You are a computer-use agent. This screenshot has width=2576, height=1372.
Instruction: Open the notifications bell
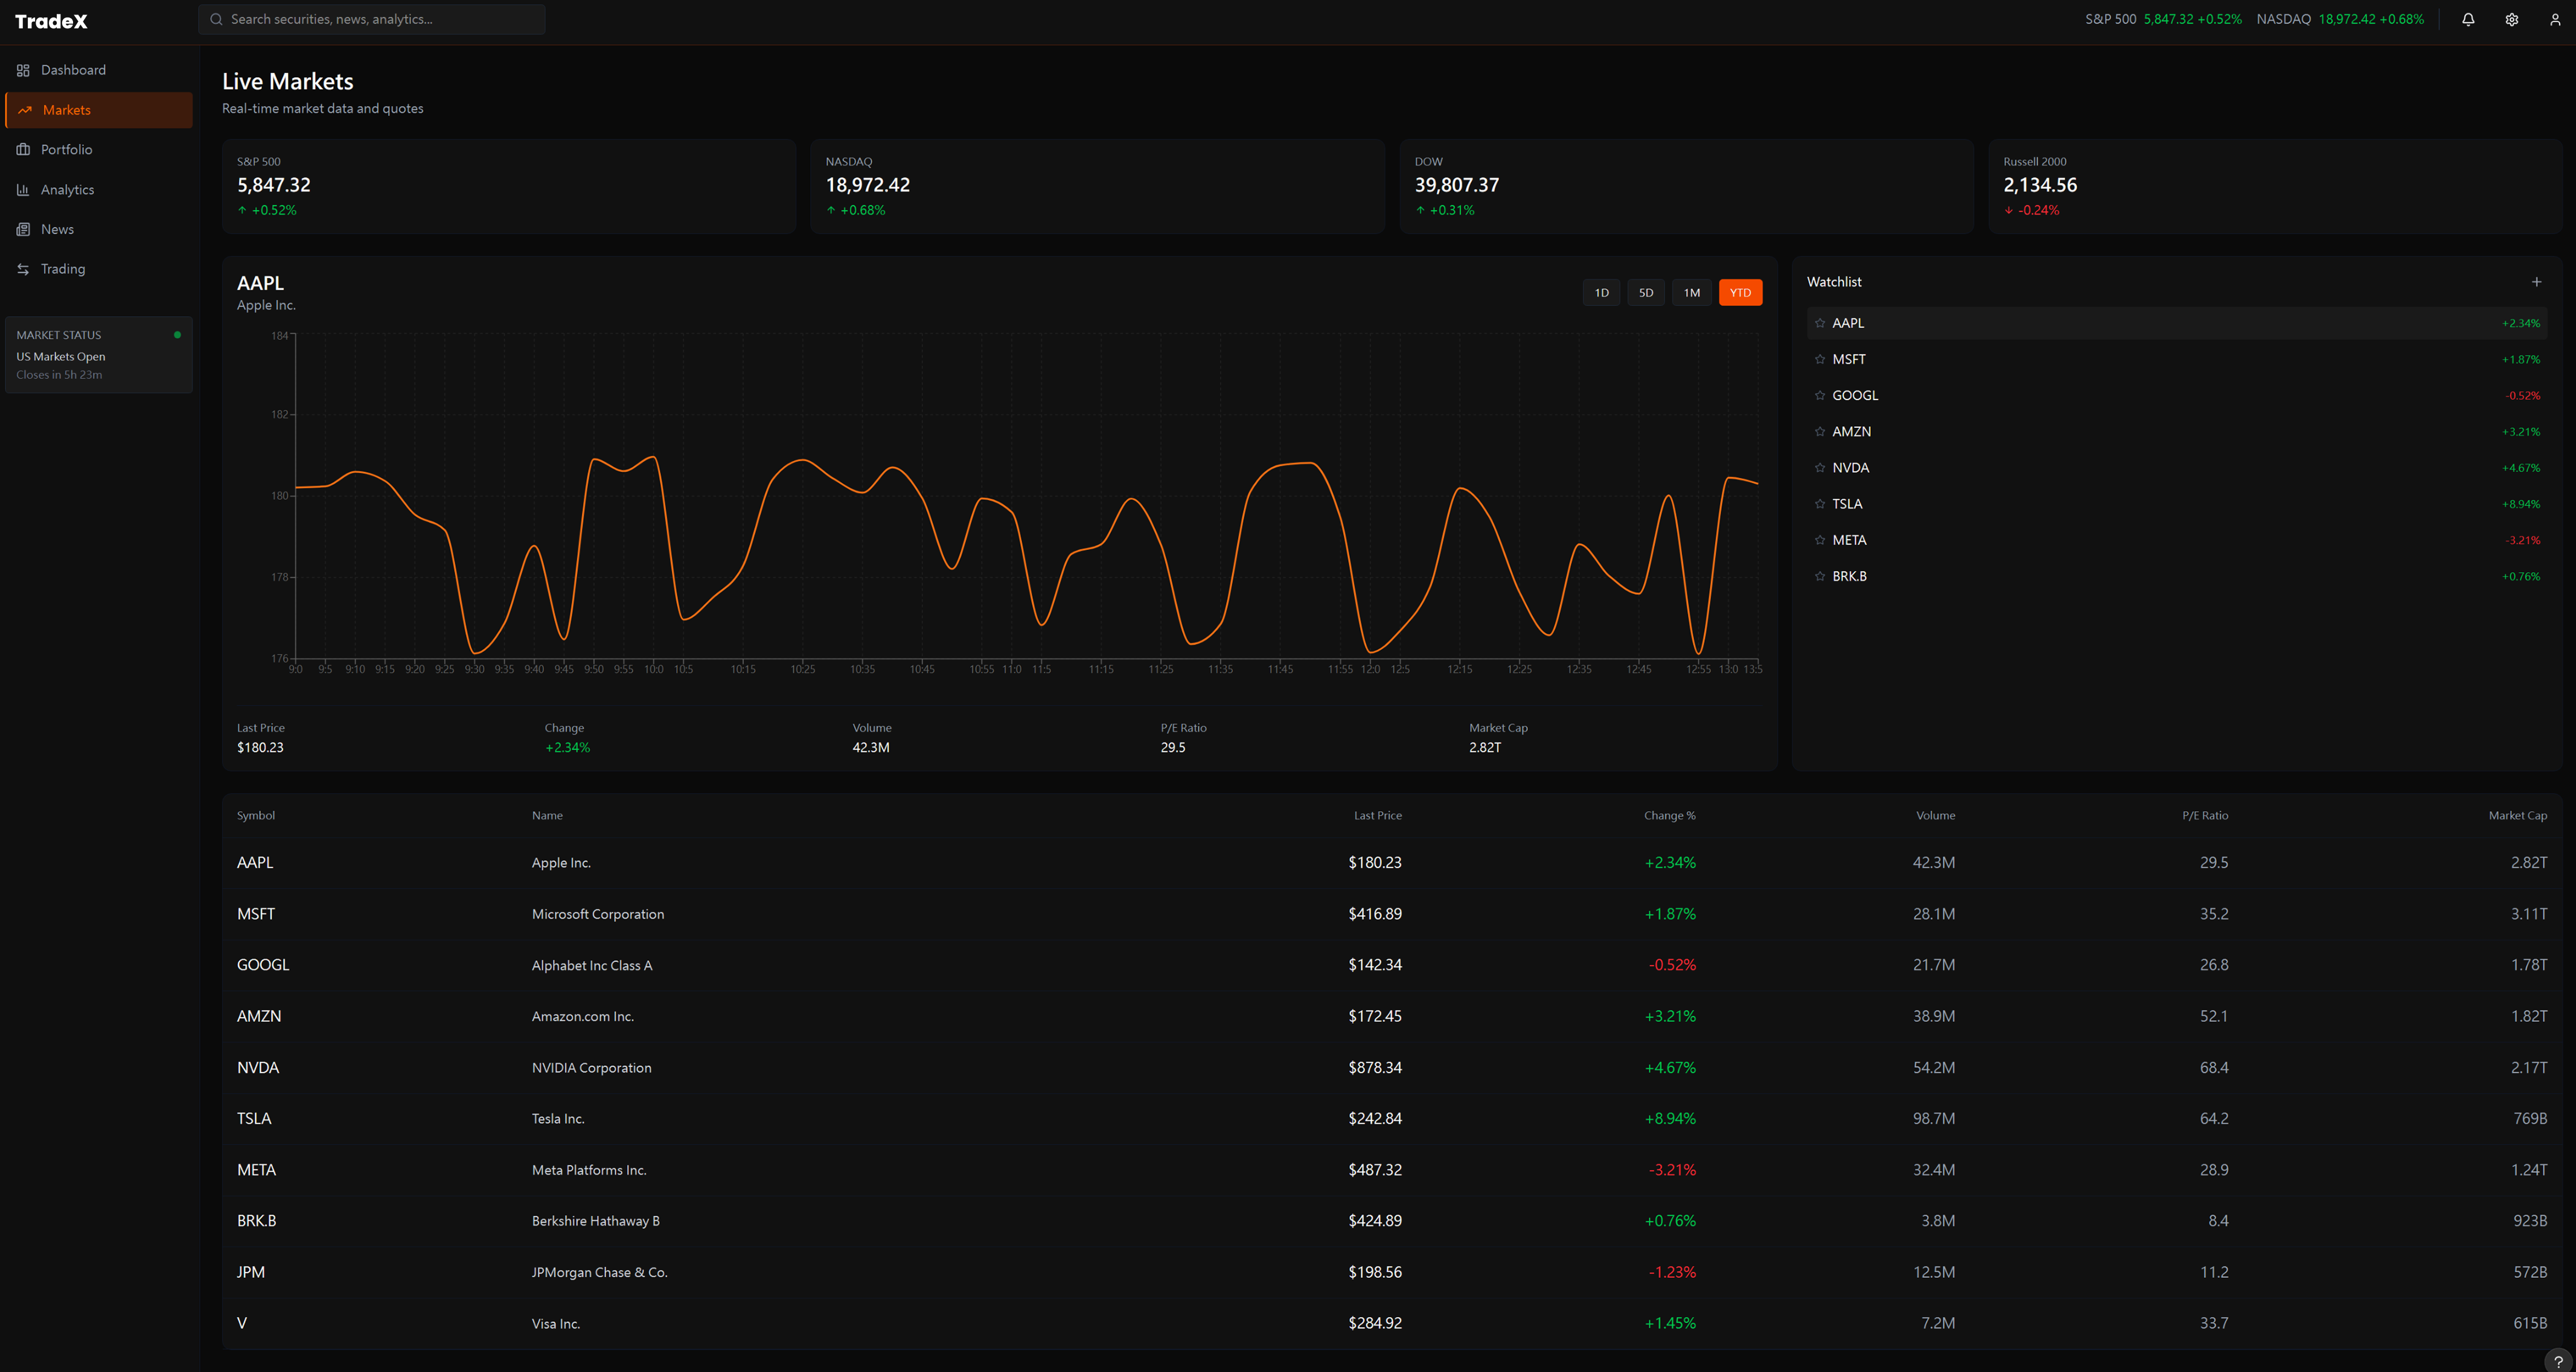(x=2467, y=19)
